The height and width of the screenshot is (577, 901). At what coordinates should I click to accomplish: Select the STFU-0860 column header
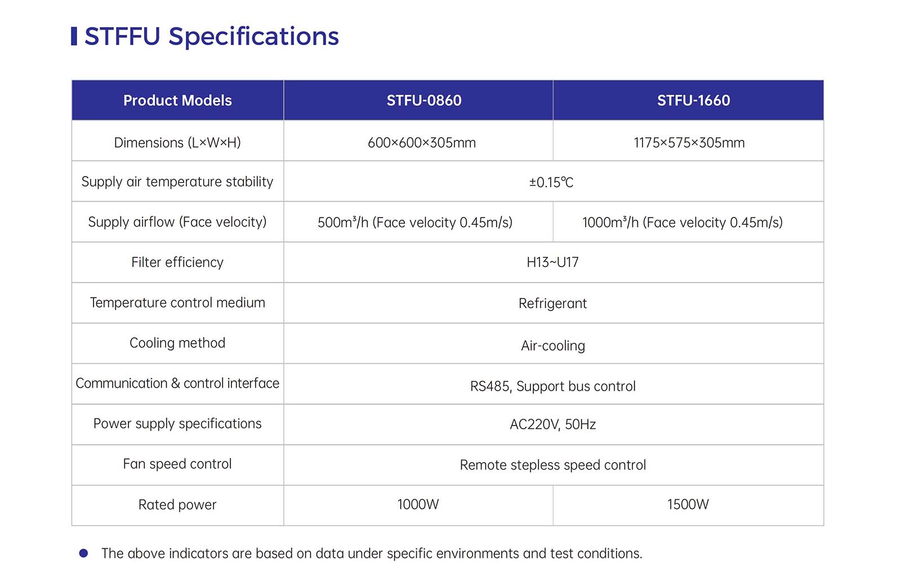click(x=418, y=100)
